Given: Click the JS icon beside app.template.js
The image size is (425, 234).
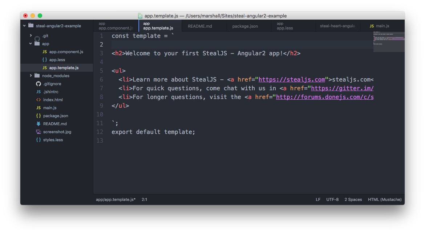Looking at the screenshot, I should (x=45, y=68).
